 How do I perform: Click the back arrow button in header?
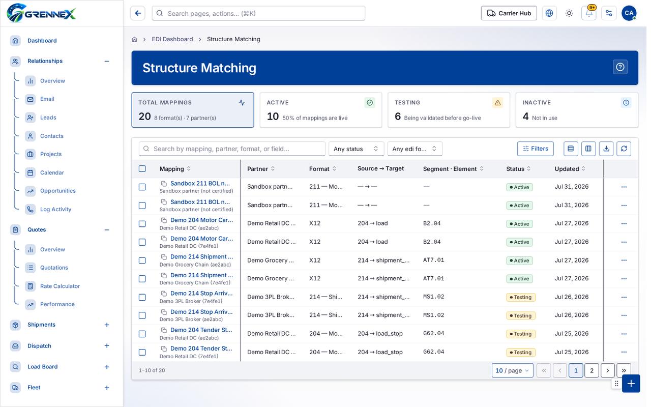[x=137, y=13]
